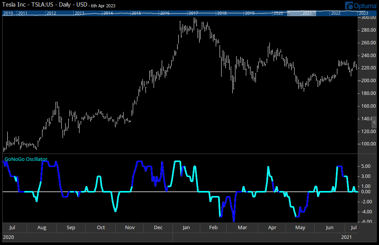
Task: Click the Feb label on the date axis
Action: 213,228
